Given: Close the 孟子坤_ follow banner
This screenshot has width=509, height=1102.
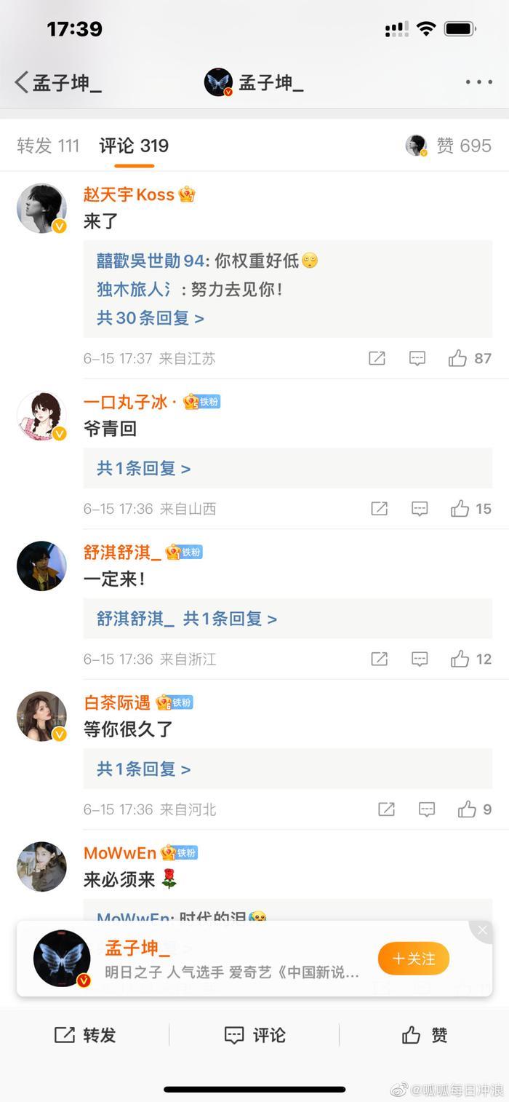Looking at the screenshot, I should pos(482,930).
